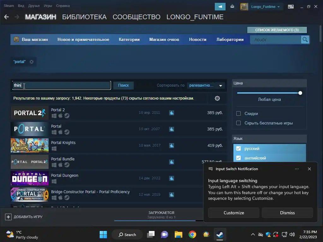Open Bridge Constructor Portal Proficiency result

(119, 194)
